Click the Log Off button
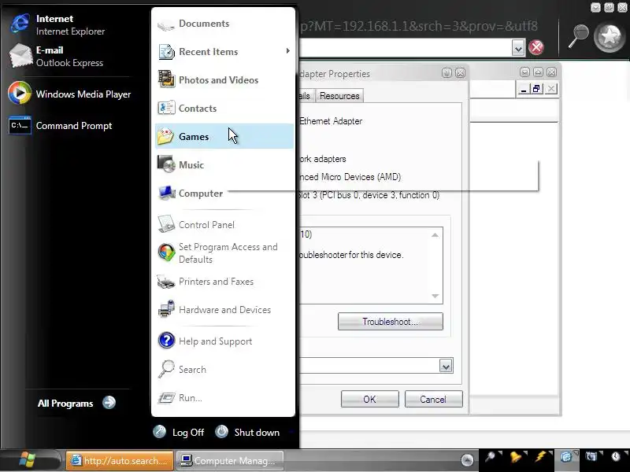This screenshot has height=472, width=630. (x=179, y=432)
